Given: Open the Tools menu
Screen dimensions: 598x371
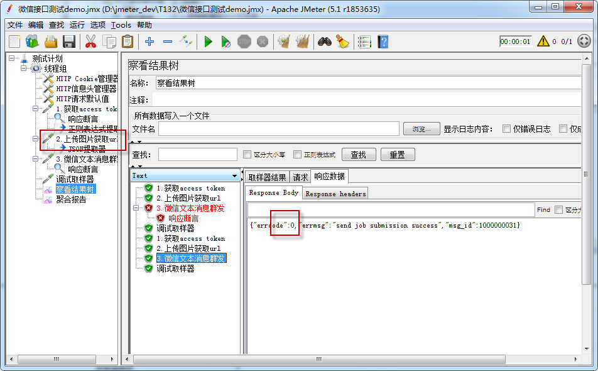Looking at the screenshot, I should 121,25.
